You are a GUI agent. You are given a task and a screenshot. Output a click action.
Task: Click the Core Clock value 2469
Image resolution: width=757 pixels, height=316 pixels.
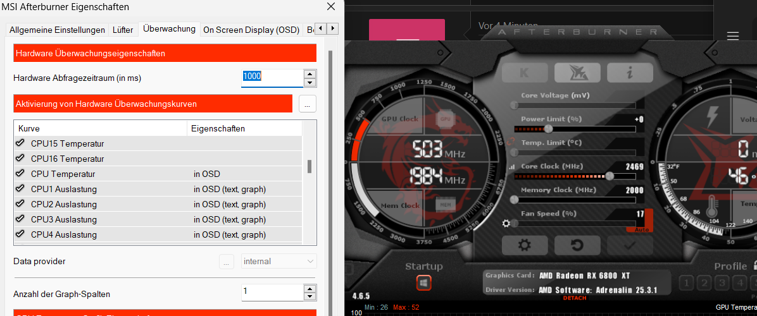pyautogui.click(x=634, y=167)
